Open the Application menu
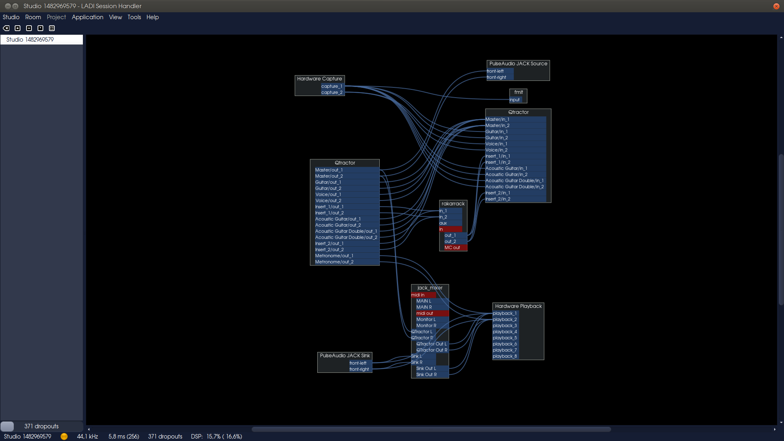 point(87,17)
